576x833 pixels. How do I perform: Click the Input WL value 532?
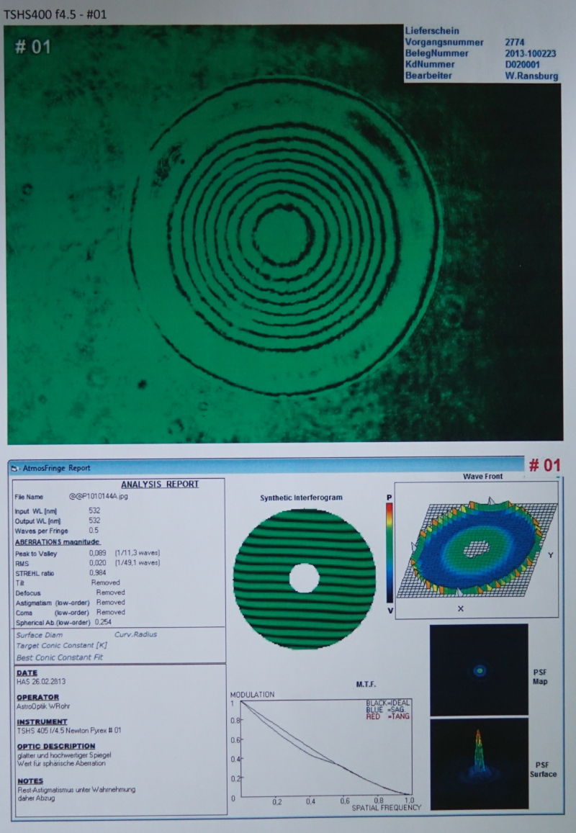click(94, 510)
